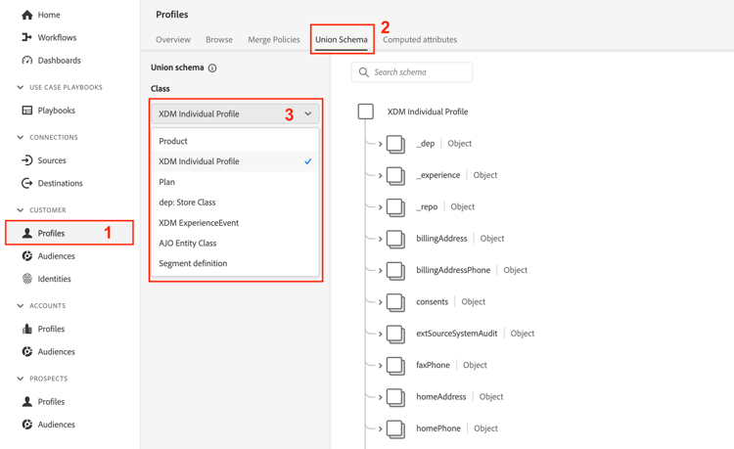The height and width of the screenshot is (449, 734).
Task: Open Workflows in the sidebar
Action: pyautogui.click(x=57, y=37)
